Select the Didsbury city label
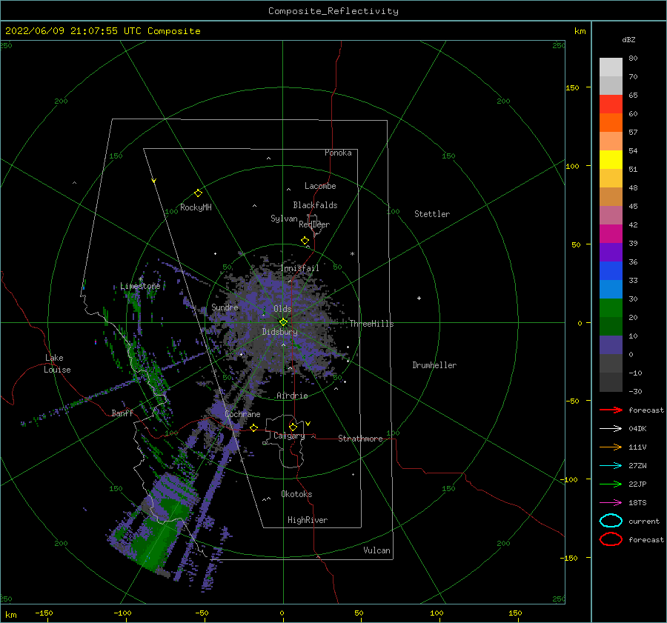Image resolution: width=667 pixels, height=623 pixels. click(x=279, y=332)
